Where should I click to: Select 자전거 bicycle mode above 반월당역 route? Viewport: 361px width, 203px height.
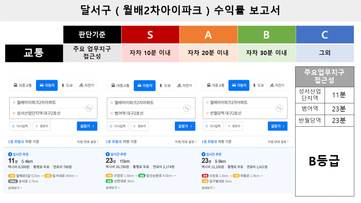coord(277,85)
